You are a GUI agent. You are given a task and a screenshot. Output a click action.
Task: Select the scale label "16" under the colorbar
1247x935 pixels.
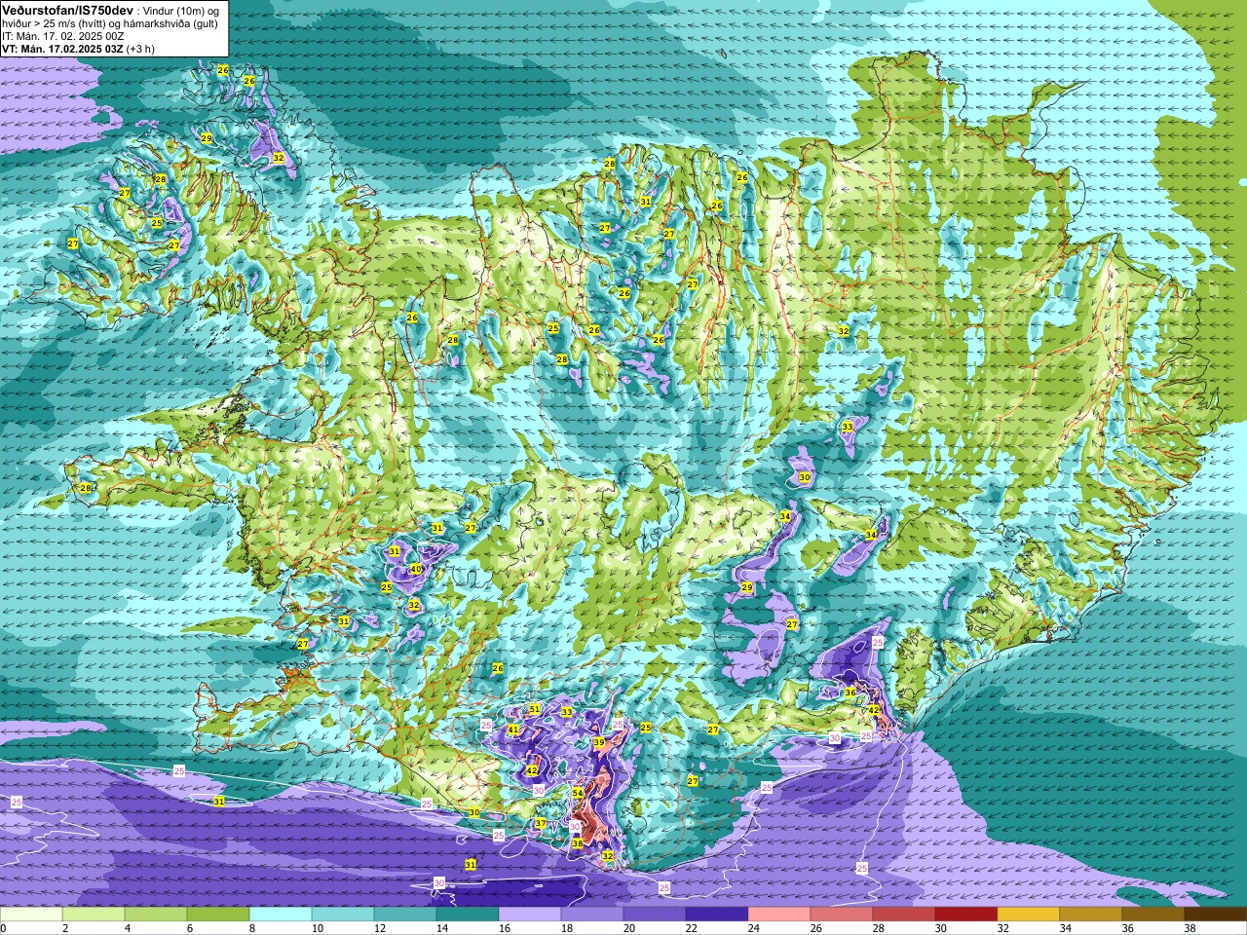pyautogui.click(x=504, y=928)
